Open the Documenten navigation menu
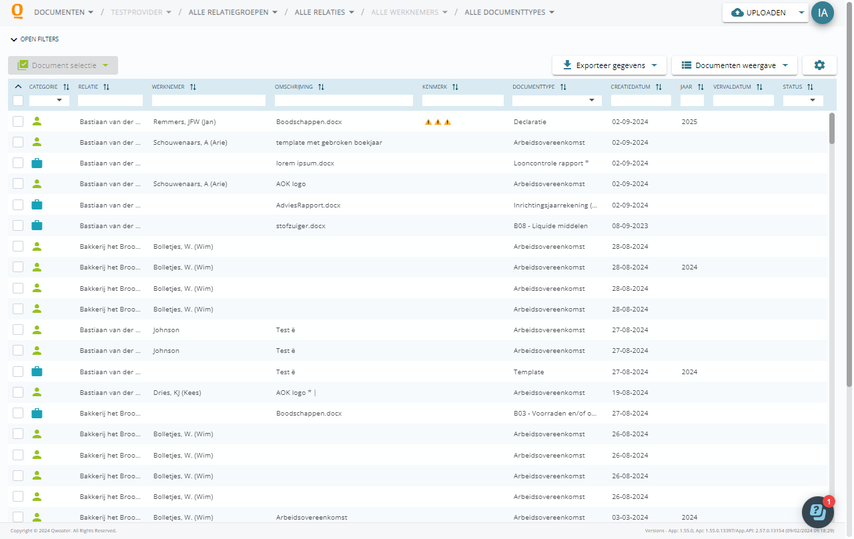The width and height of the screenshot is (854, 539). (63, 12)
